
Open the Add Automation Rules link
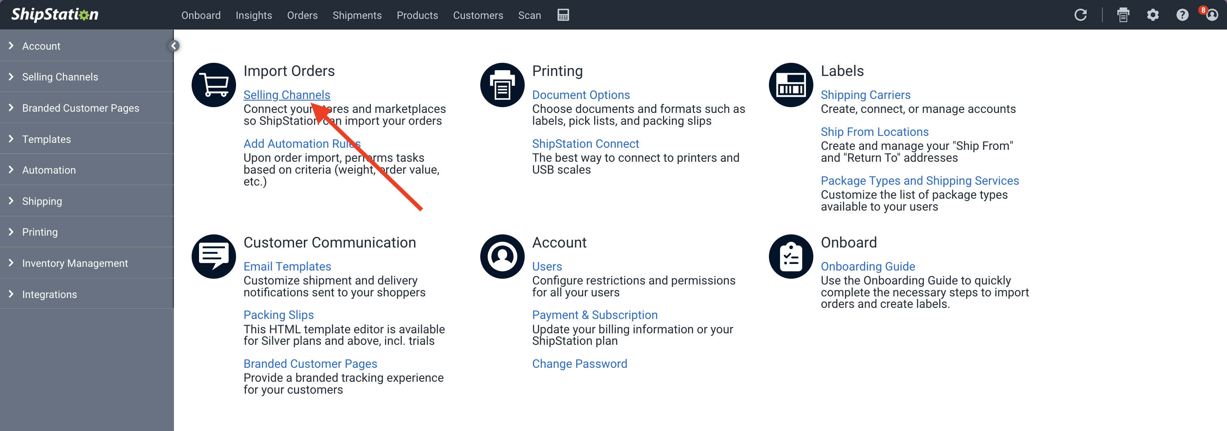pos(302,143)
